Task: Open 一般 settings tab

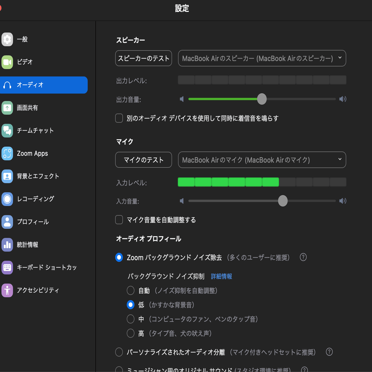Action: [44, 39]
